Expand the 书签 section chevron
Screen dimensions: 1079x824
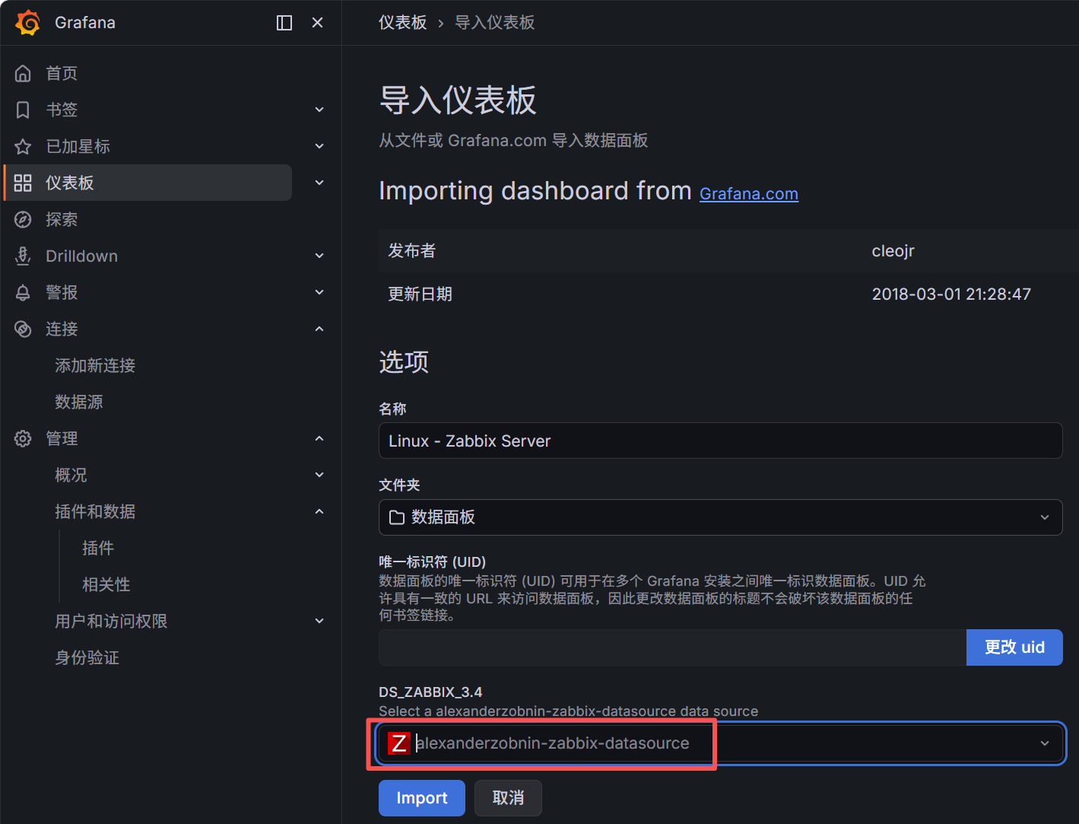(319, 110)
